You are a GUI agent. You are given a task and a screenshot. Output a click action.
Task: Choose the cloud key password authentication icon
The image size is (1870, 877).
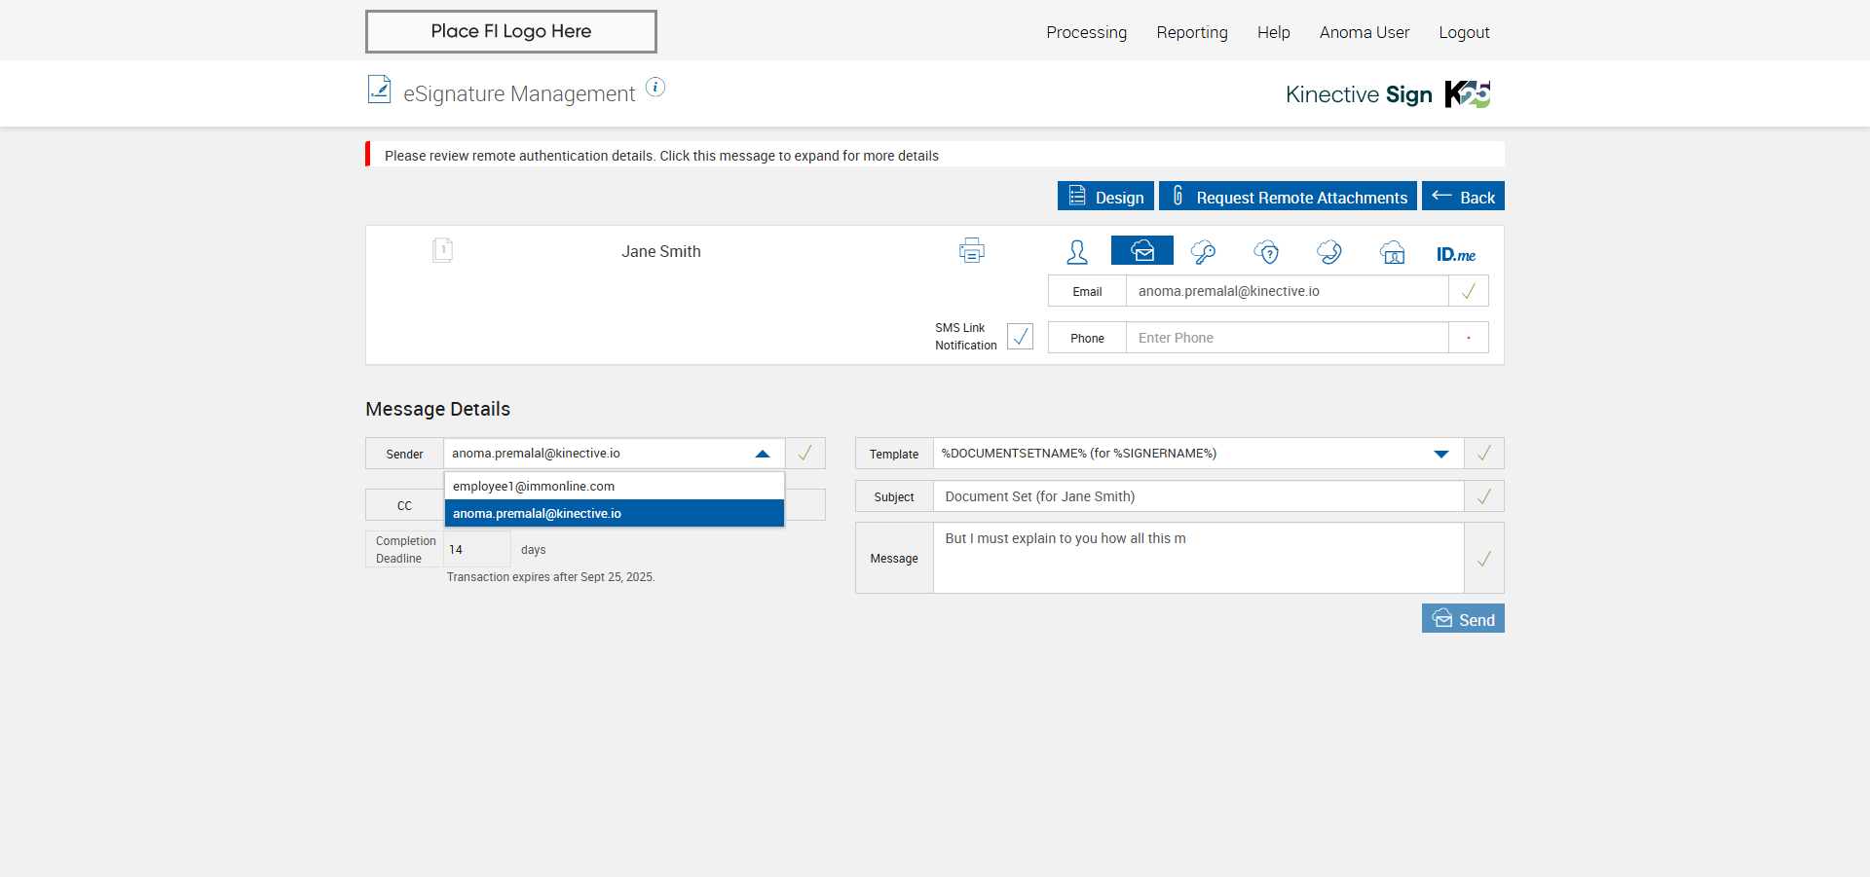tap(1203, 253)
